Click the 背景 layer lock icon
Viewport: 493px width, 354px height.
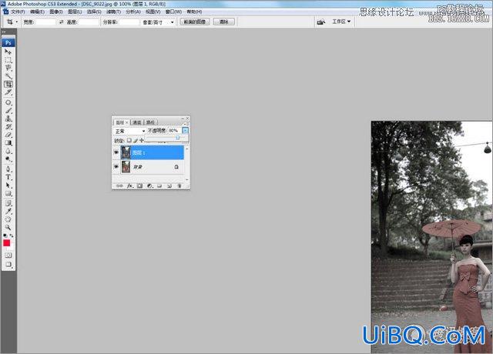pyautogui.click(x=176, y=167)
